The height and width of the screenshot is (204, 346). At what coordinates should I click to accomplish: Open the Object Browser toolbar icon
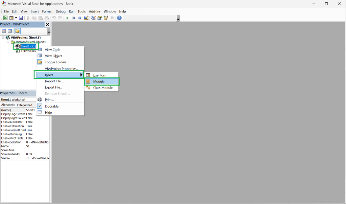(x=106, y=18)
